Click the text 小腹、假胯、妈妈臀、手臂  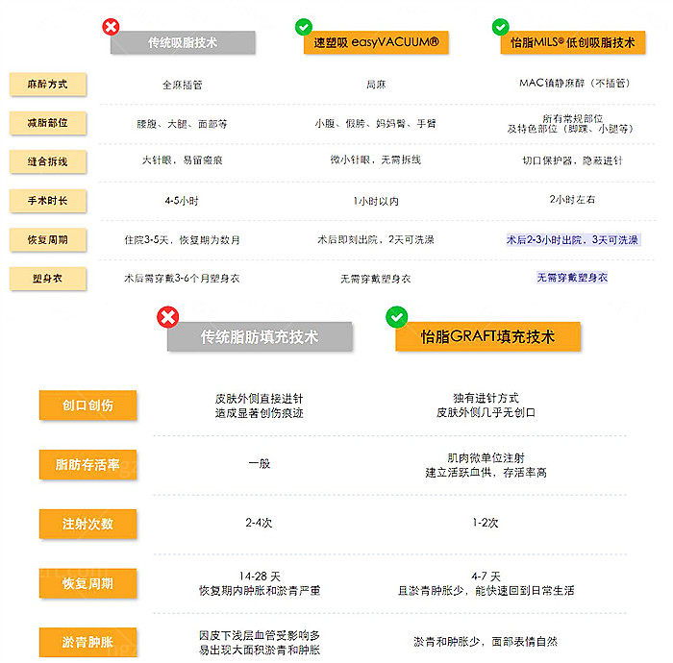[376, 124]
